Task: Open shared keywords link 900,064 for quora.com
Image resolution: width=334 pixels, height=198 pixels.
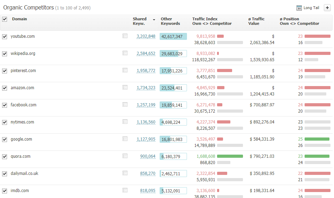Action: click(148, 156)
